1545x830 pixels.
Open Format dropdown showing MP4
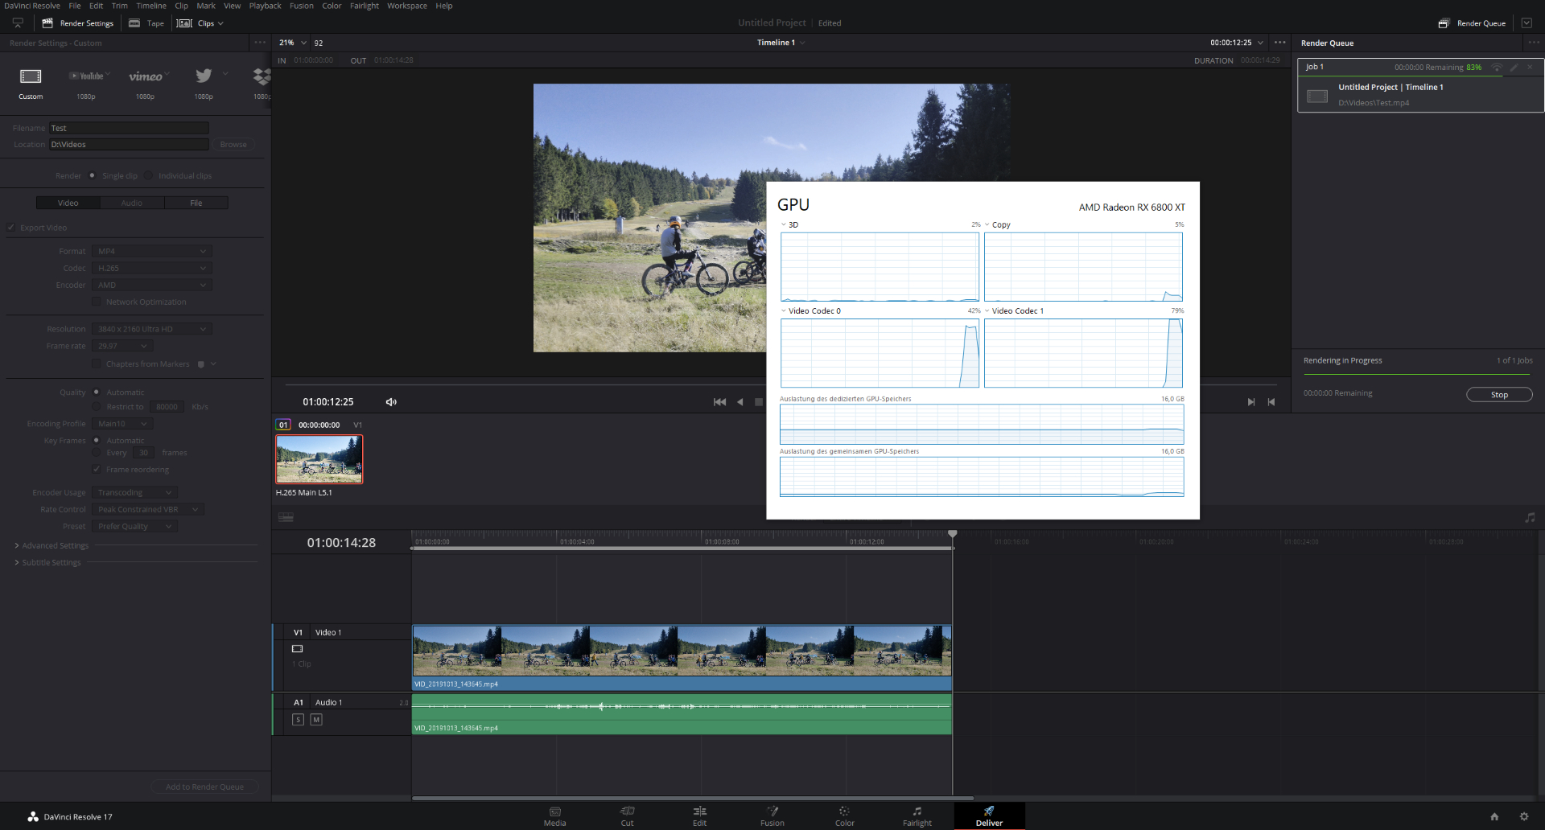[x=151, y=251]
